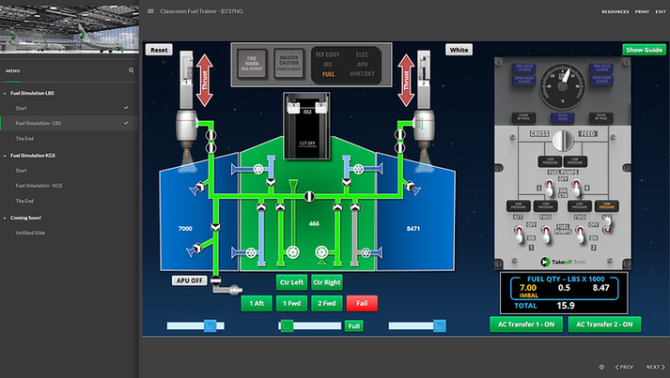Click the left red Thrust arrow
670x378 pixels.
pyautogui.click(x=205, y=80)
